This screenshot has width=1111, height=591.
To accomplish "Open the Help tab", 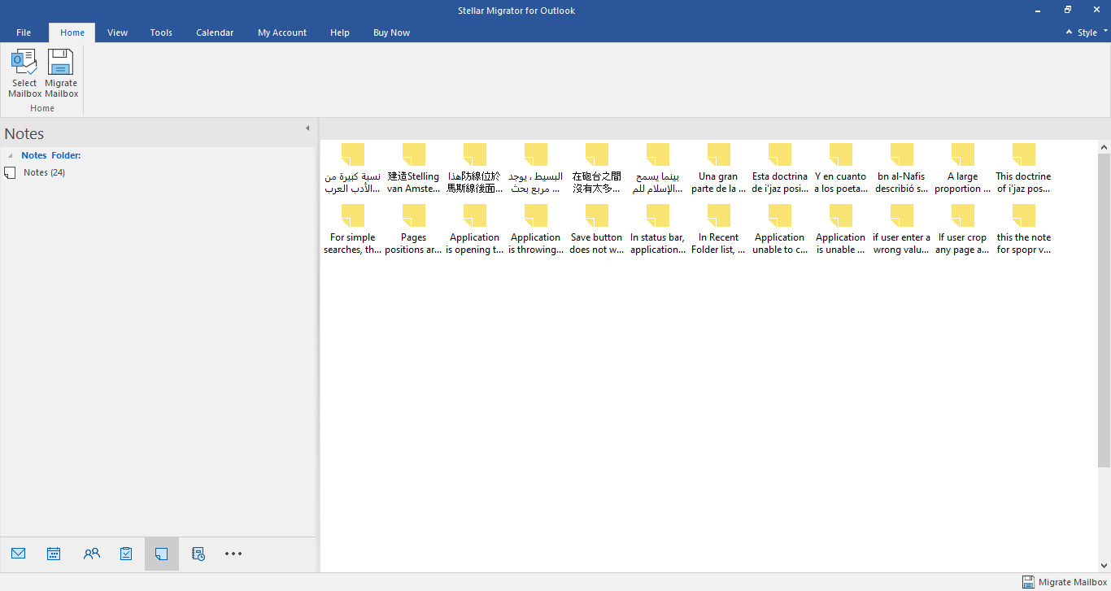I will [340, 33].
